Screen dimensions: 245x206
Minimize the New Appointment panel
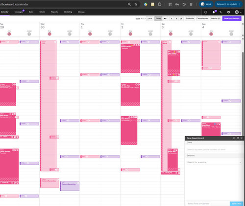click(x=234, y=138)
